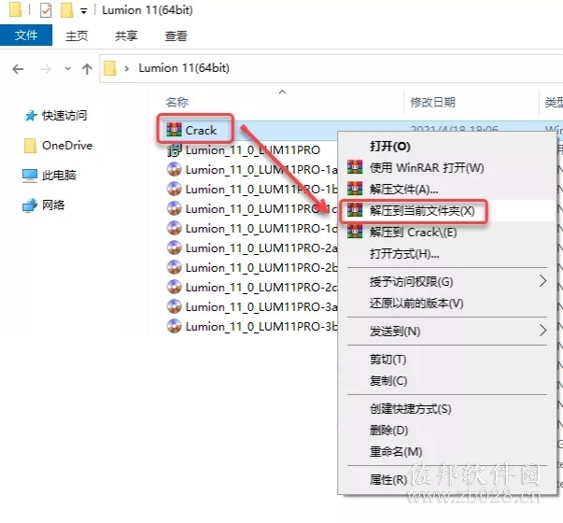Screen dimensions: 563x523
Task: Select the Lumion_11_0_LUM11PRO-2c disc file icon
Action: [x=175, y=287]
